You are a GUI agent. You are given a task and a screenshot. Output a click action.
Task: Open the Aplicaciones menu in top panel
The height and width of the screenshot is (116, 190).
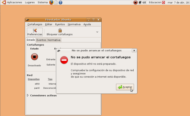(15, 2)
